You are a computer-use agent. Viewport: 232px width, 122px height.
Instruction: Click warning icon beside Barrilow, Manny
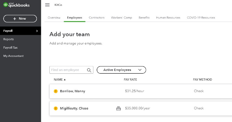(56, 91)
